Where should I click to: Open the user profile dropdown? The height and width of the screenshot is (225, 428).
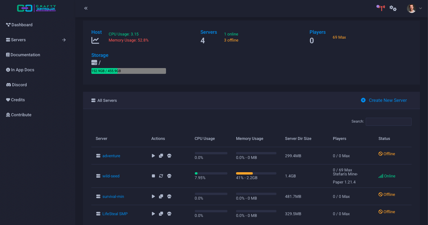(414, 8)
